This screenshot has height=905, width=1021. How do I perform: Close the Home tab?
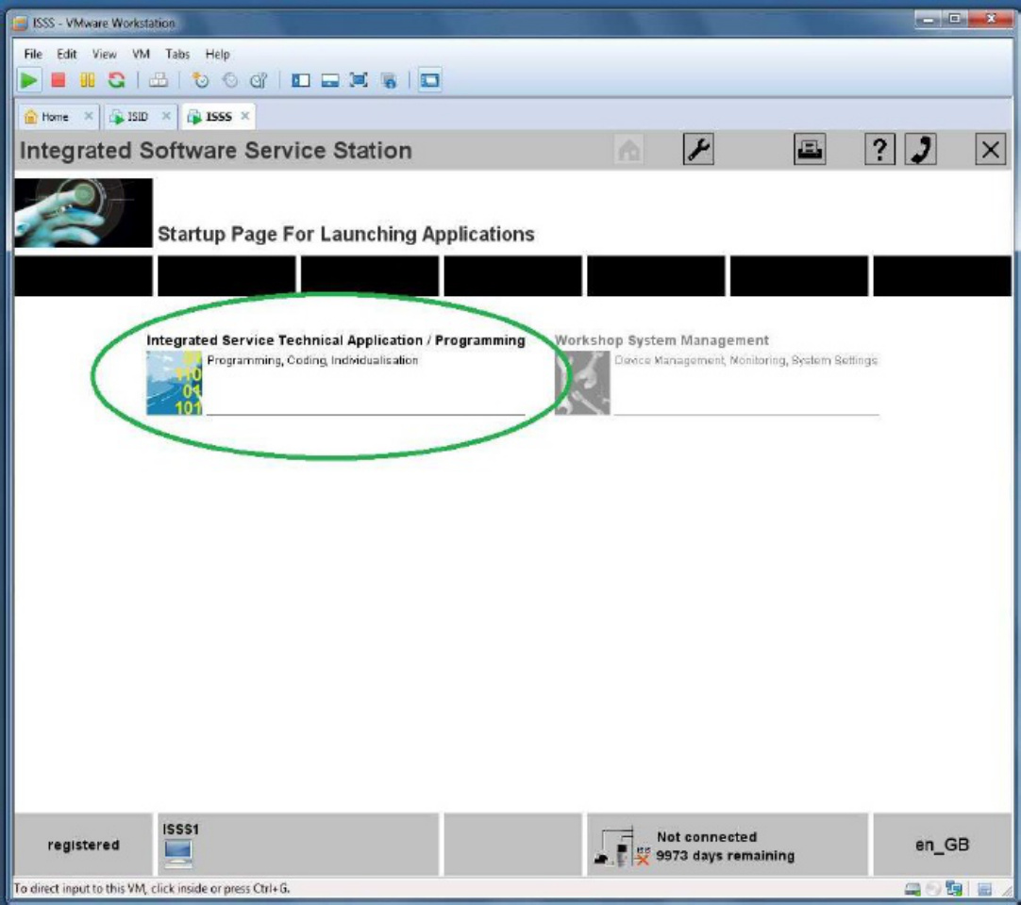pos(89,116)
